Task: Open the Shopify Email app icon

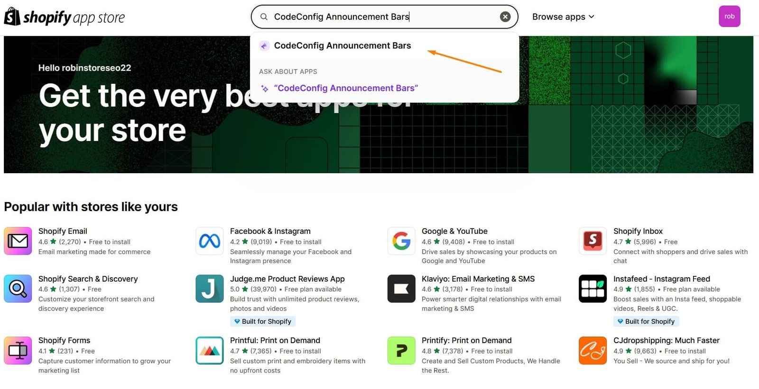Action: click(18, 241)
